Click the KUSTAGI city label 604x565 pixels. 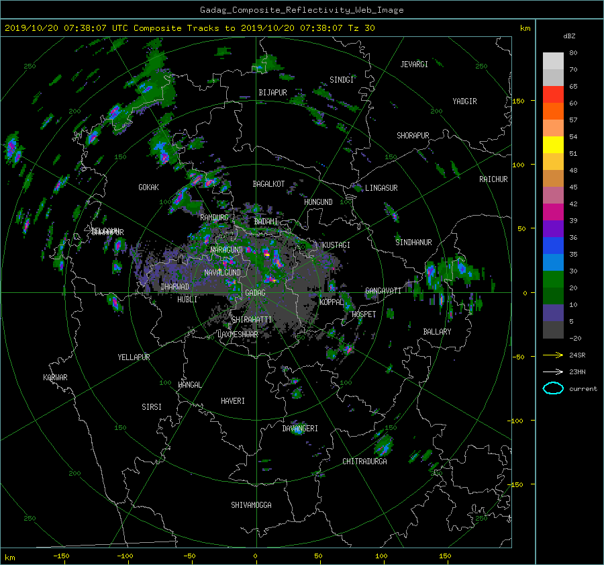point(336,245)
